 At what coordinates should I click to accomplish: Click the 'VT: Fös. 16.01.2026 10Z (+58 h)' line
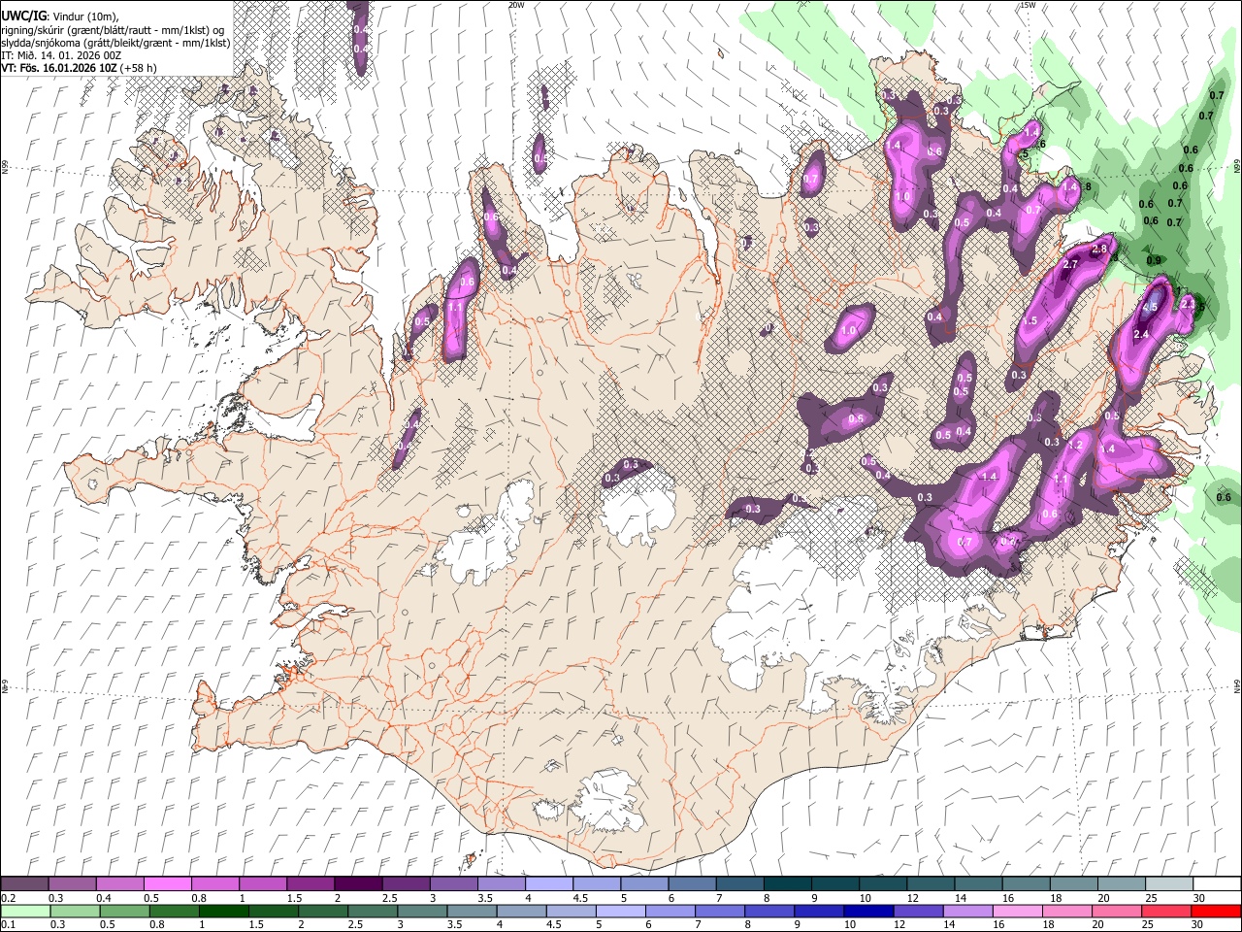pos(80,68)
